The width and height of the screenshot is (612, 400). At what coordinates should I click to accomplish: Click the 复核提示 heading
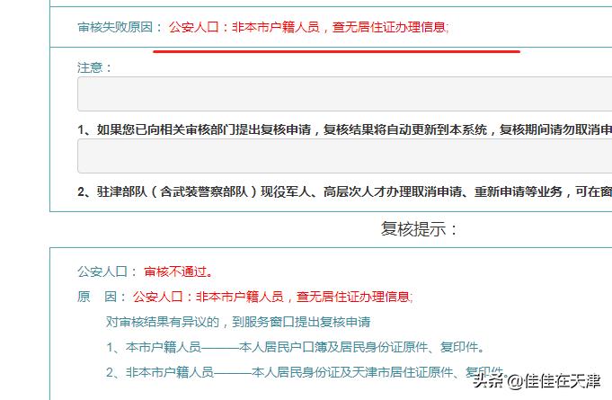click(419, 228)
